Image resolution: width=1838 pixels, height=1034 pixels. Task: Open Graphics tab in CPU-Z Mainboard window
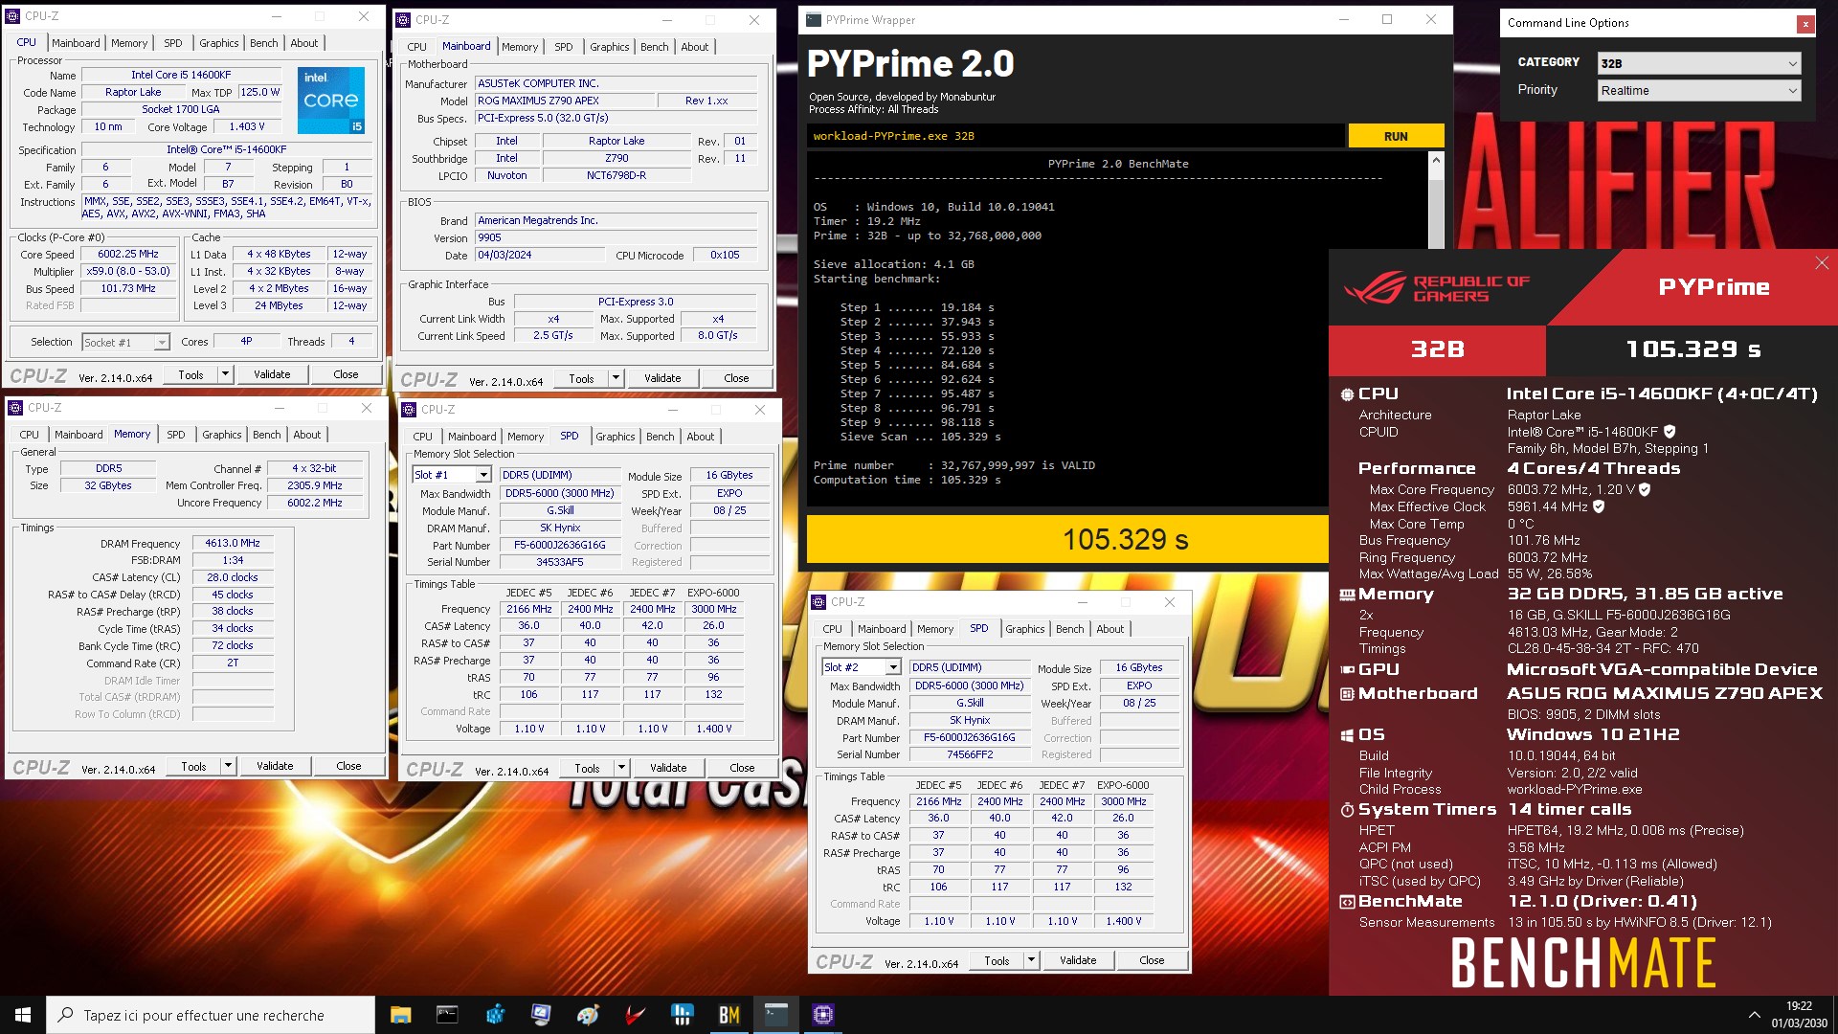tap(609, 47)
